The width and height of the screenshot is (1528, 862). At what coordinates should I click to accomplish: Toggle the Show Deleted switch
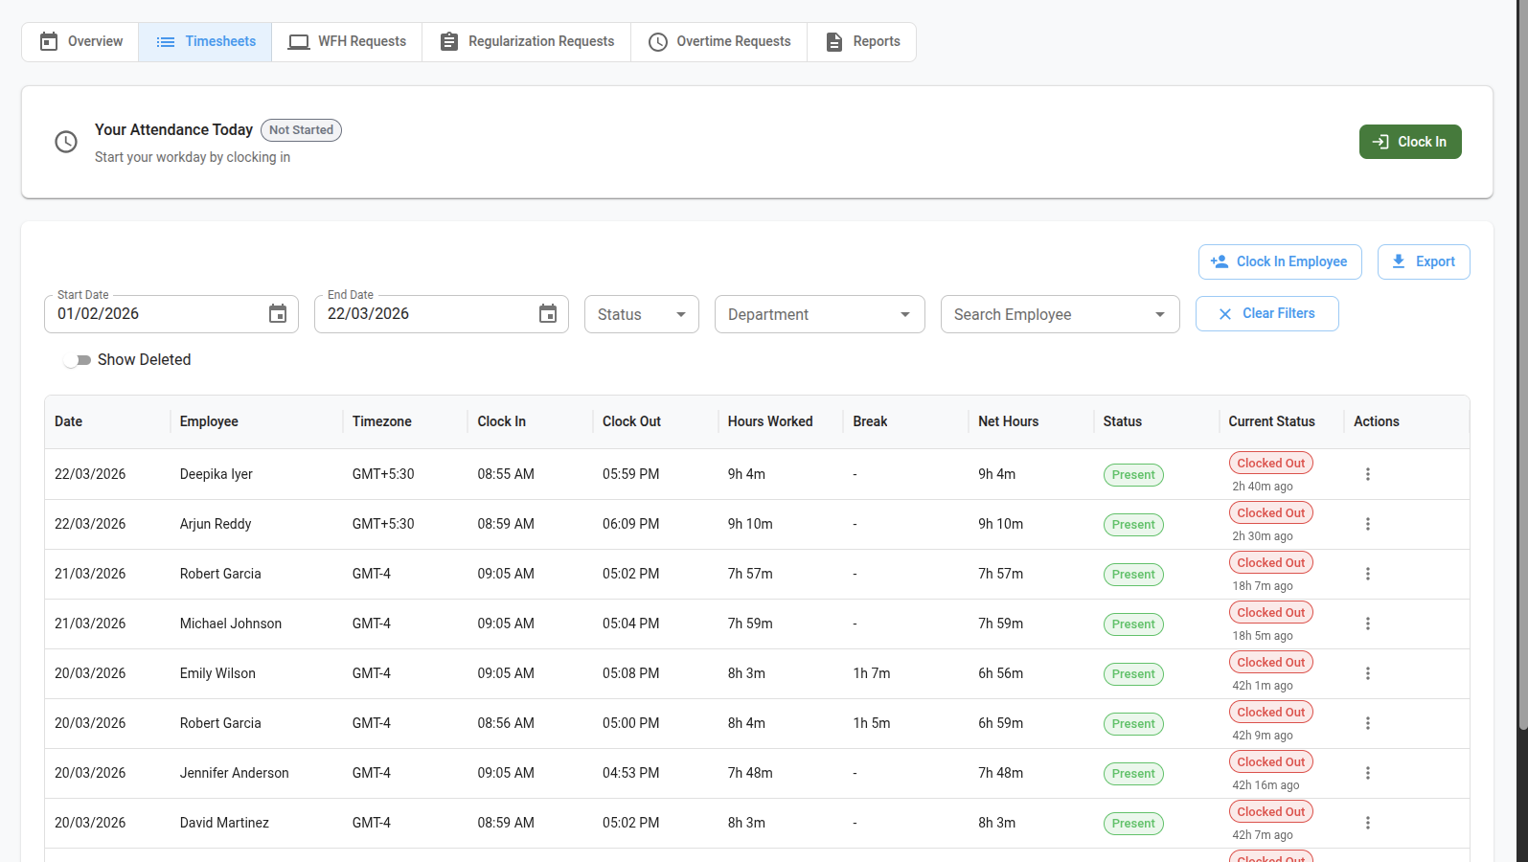coord(77,360)
